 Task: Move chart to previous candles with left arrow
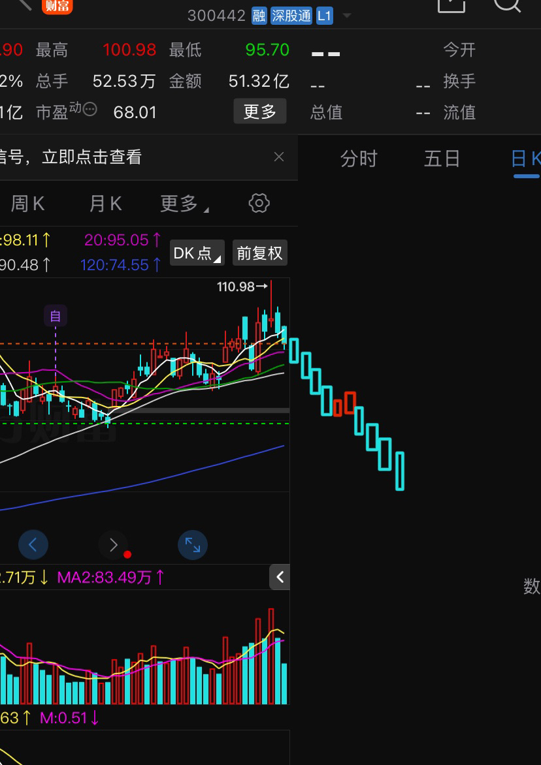click(33, 544)
